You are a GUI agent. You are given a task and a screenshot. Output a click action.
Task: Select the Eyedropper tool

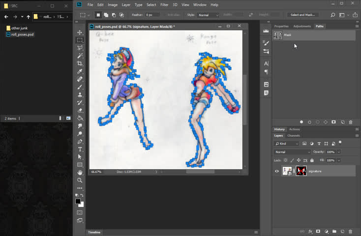[x=80, y=71]
